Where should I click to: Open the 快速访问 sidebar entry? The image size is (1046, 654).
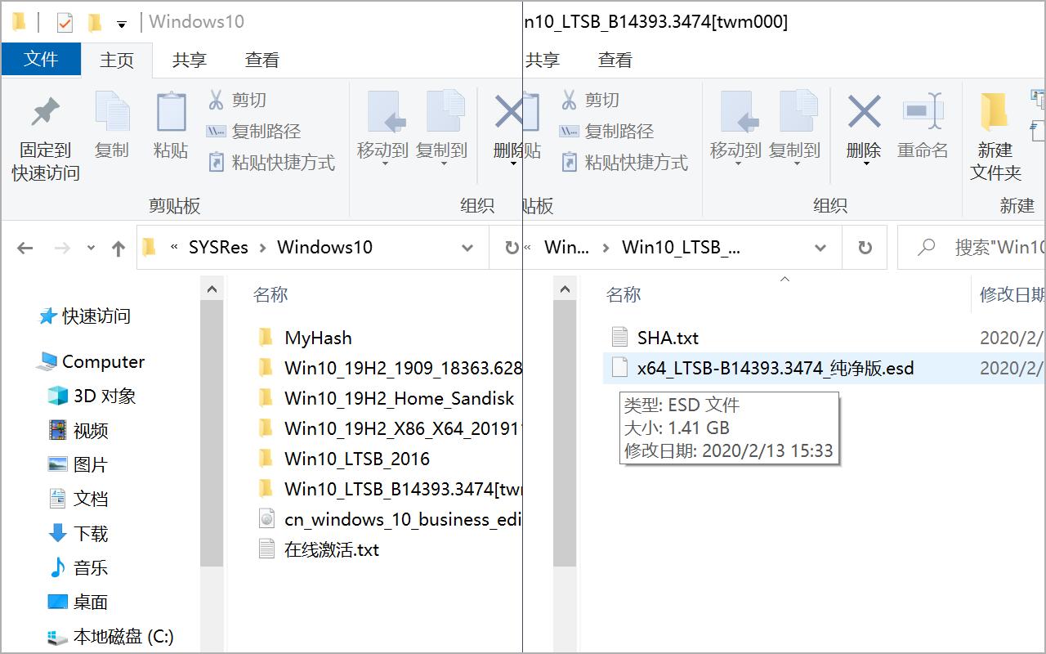[93, 316]
